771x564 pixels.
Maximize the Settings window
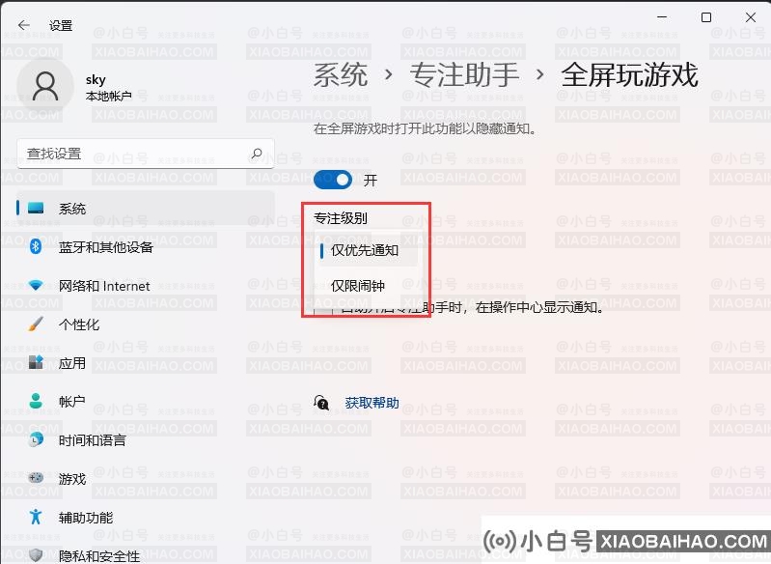pyautogui.click(x=706, y=17)
